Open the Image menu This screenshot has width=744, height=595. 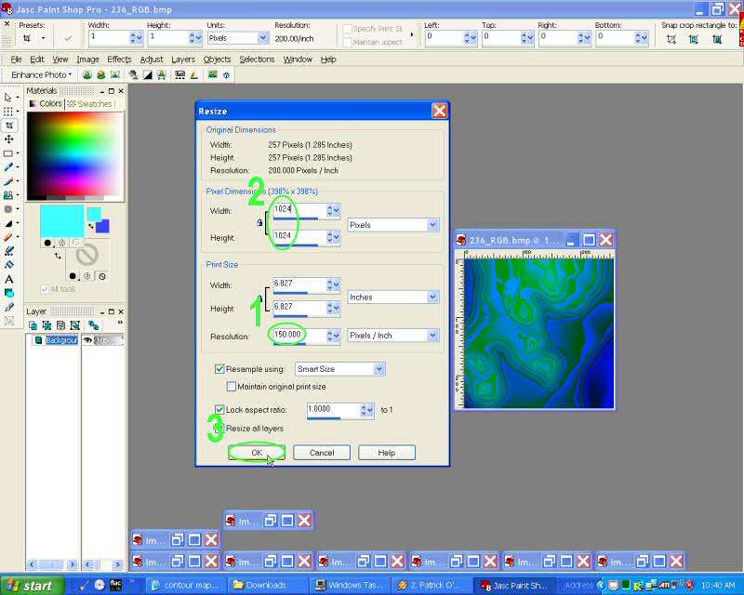tap(87, 59)
